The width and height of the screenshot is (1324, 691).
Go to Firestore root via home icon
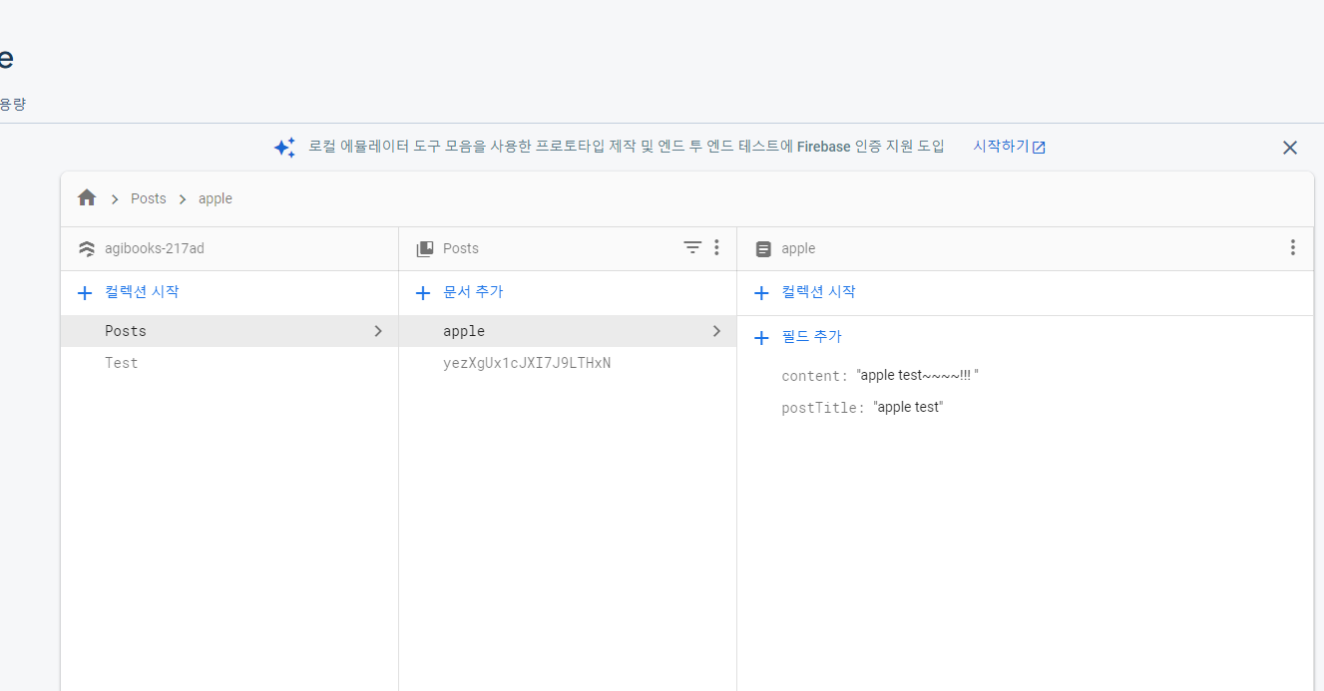tap(87, 197)
